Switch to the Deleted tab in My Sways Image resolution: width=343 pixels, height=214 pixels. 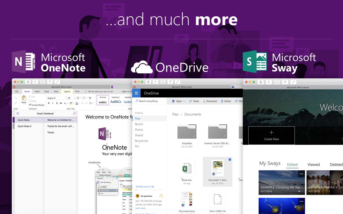[336, 165]
